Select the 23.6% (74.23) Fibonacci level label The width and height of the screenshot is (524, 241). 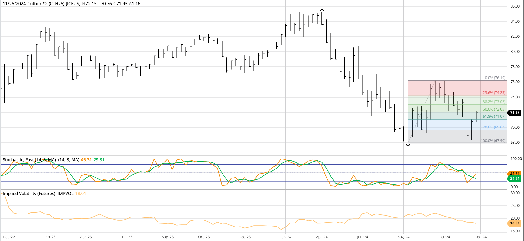pos(494,93)
